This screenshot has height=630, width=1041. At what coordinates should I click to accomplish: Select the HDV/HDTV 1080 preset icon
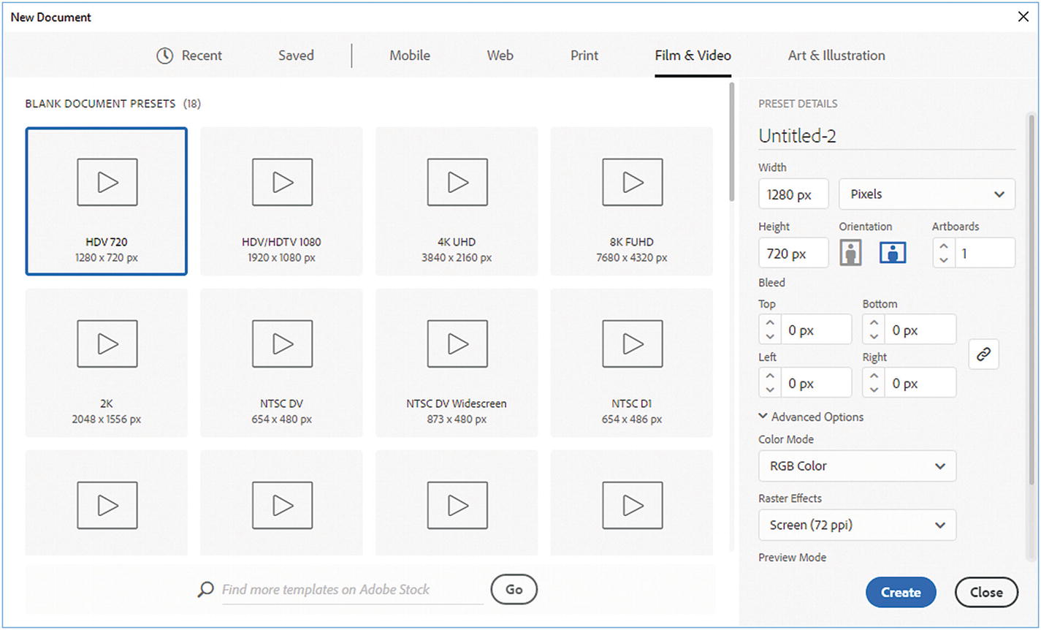282,182
